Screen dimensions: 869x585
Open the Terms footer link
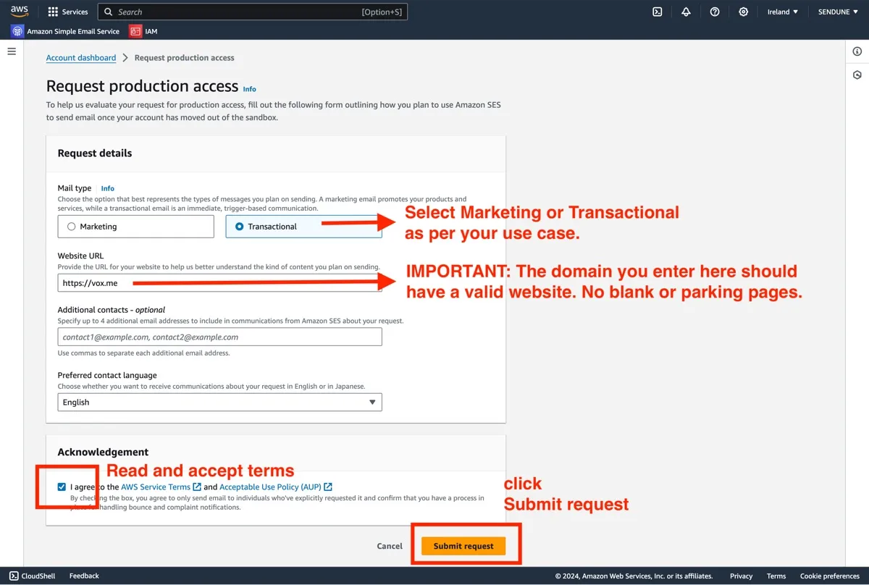click(776, 576)
